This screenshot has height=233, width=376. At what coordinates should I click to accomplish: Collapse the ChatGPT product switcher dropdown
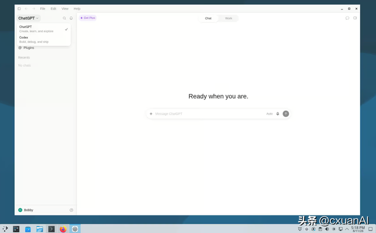click(28, 18)
